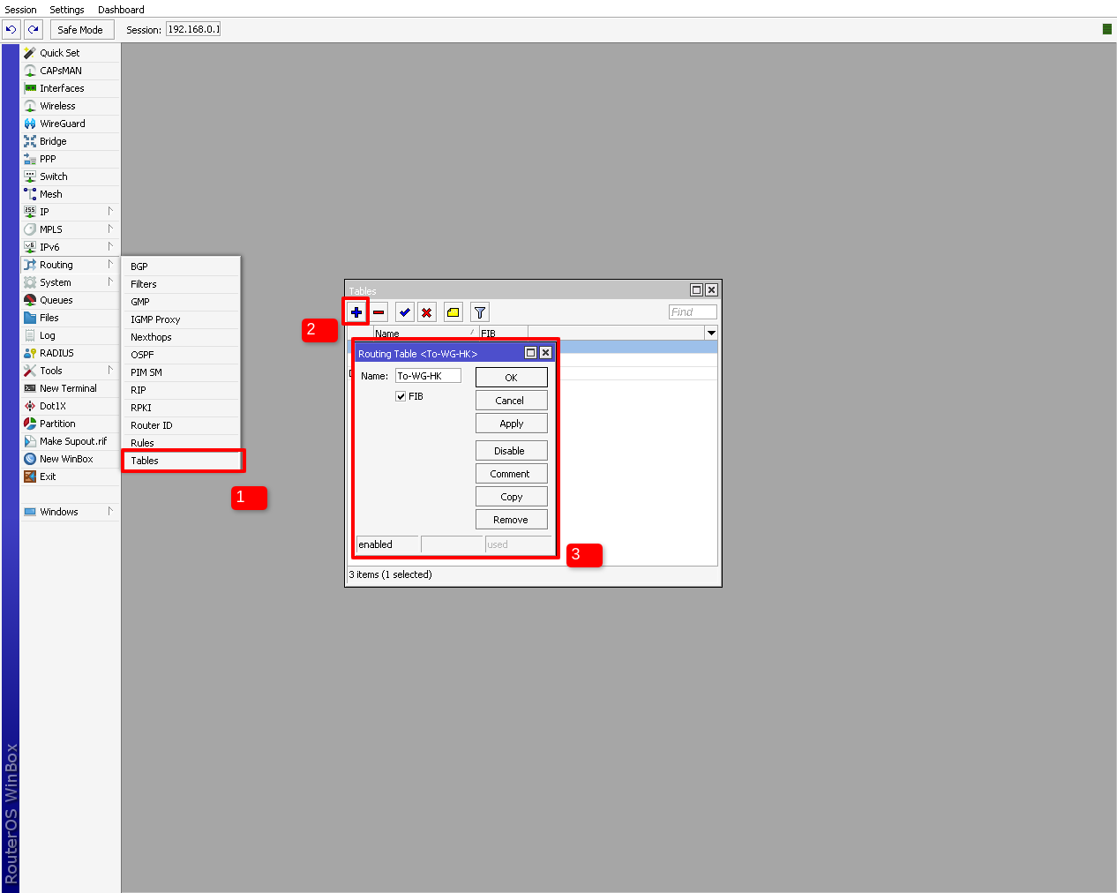Click the blue checkmark enable icon
1117x893 pixels.
[405, 312]
